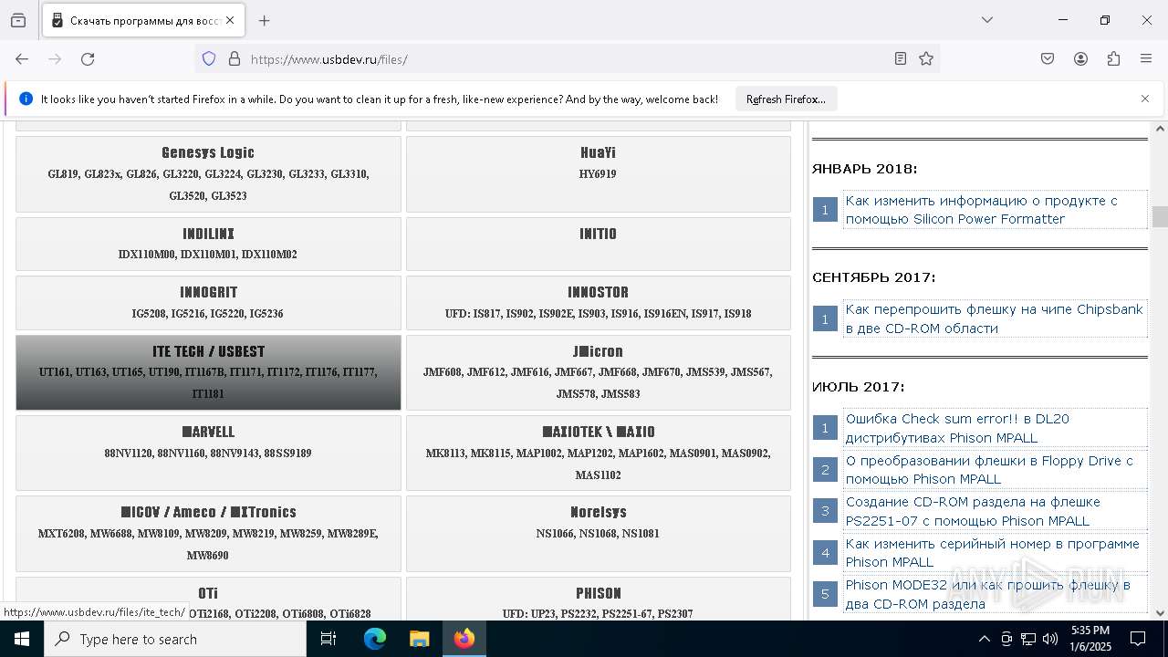Open the OTi controllers section
This screenshot has width=1168, height=657.
tap(208, 599)
